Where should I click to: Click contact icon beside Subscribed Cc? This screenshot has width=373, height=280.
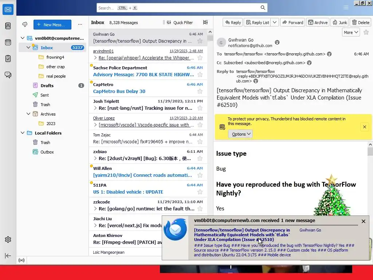[309, 63]
